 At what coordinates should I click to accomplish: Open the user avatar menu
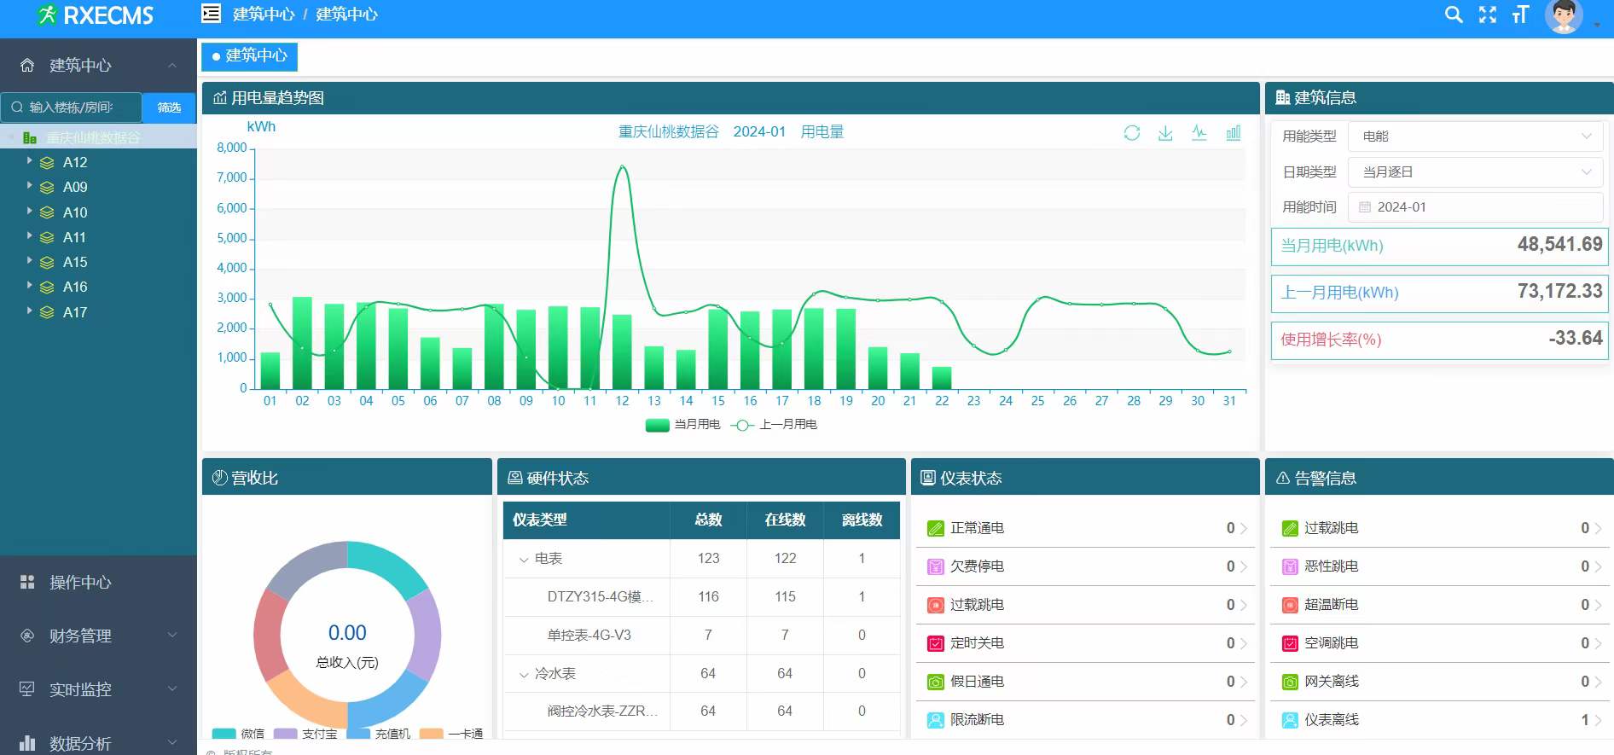click(1564, 15)
